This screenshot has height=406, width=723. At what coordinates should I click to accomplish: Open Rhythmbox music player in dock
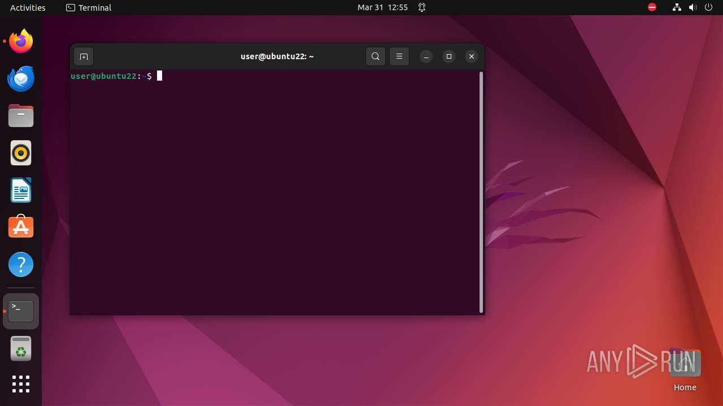click(21, 153)
